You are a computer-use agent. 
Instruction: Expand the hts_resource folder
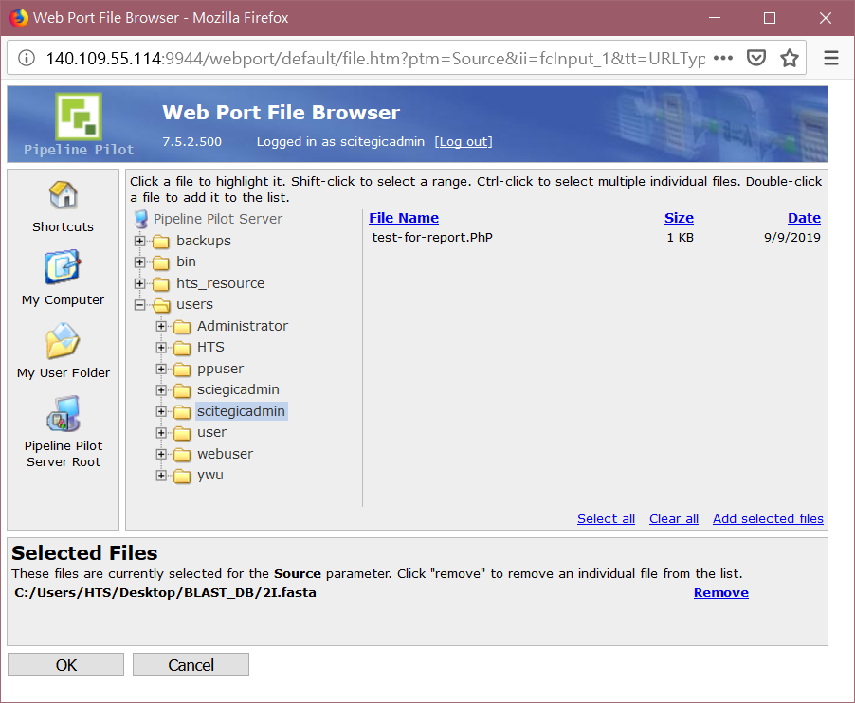140,284
